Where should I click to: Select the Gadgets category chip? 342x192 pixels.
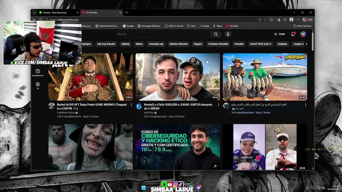coord(282,44)
